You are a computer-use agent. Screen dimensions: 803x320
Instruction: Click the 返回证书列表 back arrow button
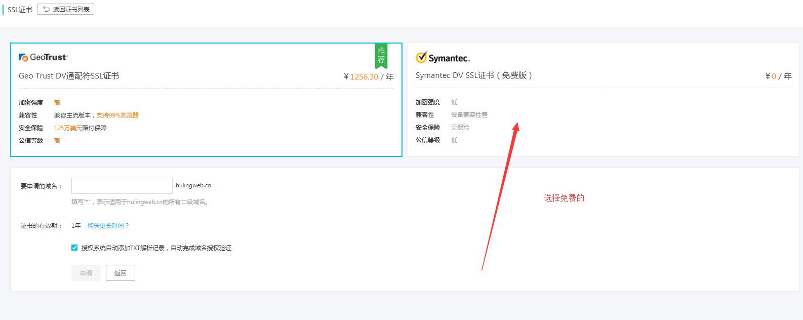[66, 9]
